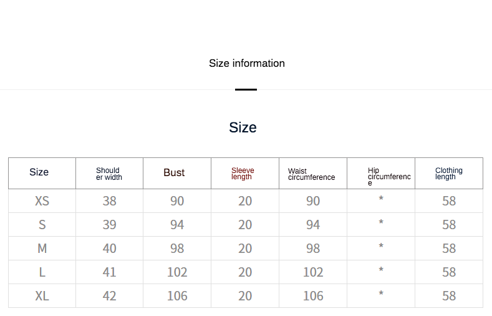Click the red Sleeve length header

(243, 174)
